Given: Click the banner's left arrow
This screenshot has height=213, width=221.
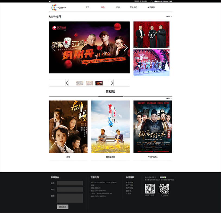Looking at the screenshot, I should 53,48.
